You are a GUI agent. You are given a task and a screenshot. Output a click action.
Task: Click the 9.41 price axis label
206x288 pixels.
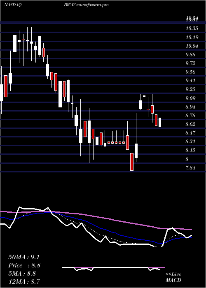(x=190, y=81)
